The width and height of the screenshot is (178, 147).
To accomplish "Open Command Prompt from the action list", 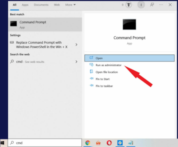I will (129, 58).
